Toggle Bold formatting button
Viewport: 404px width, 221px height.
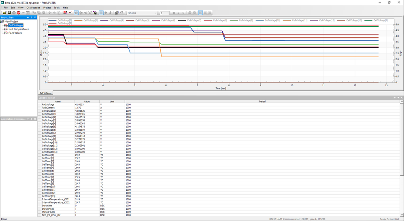click(x=174, y=13)
